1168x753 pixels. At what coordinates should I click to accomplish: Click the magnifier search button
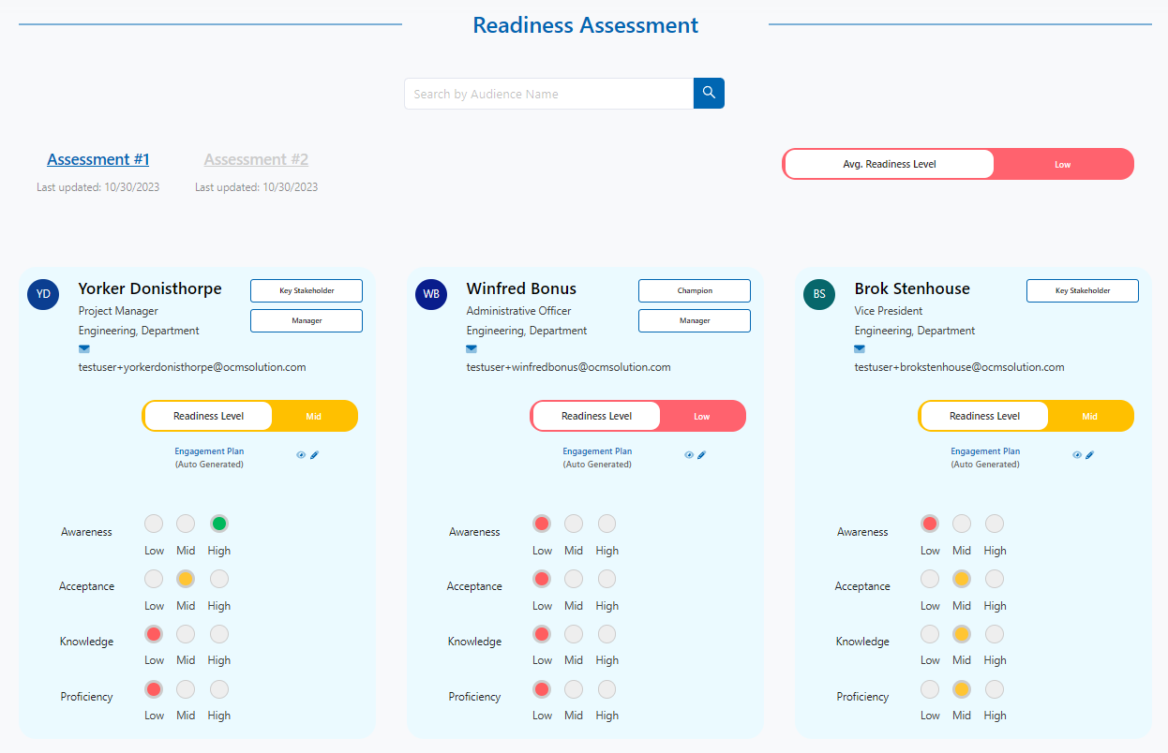coord(709,93)
